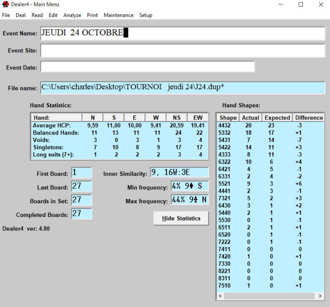Click the Dealer4 app icon in title bar
Screen dimensions: 330x307
(x=5, y=4)
